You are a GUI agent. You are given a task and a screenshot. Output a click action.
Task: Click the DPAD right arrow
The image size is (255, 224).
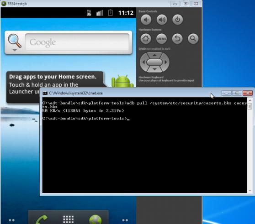pos(166,62)
